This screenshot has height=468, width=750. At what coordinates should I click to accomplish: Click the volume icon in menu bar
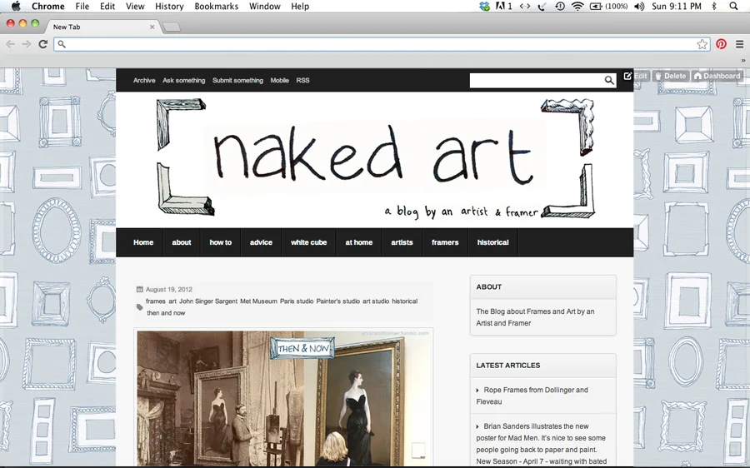click(639, 6)
